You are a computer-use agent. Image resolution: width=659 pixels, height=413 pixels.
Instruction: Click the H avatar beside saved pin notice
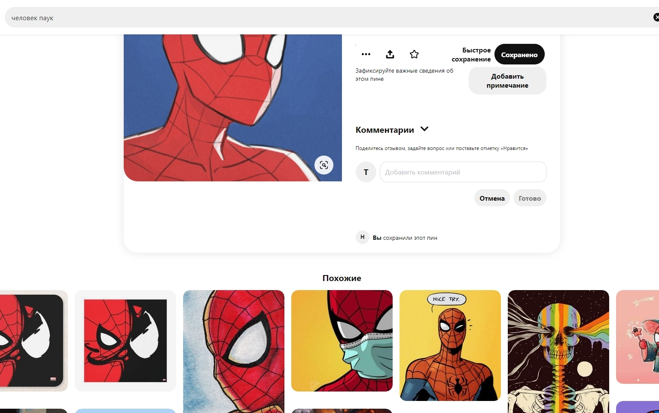click(x=363, y=237)
